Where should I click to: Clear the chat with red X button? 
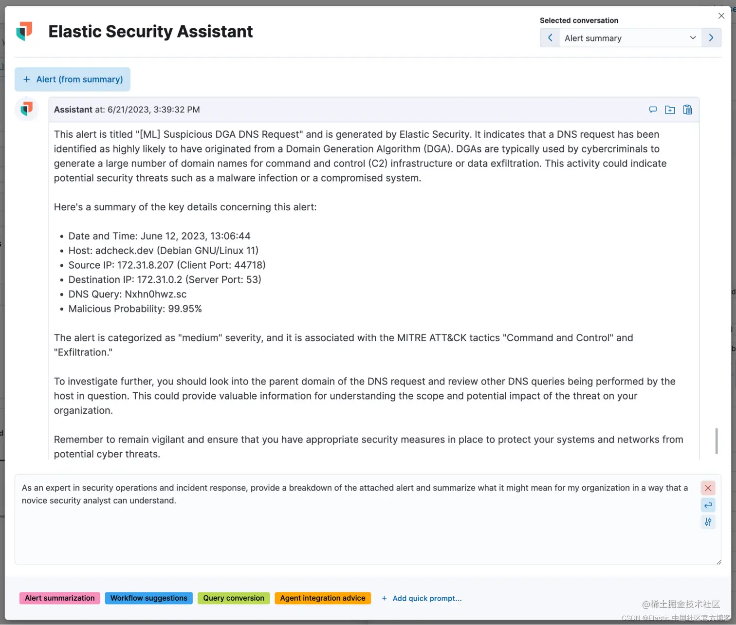click(x=708, y=488)
